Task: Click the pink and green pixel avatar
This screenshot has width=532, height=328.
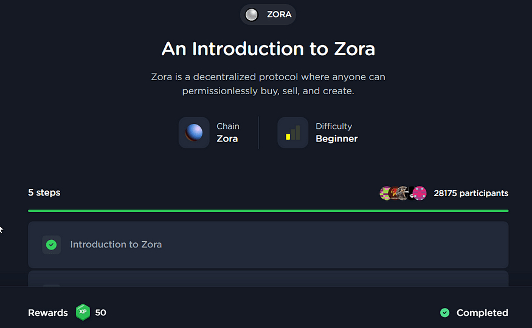Action: pos(386,193)
